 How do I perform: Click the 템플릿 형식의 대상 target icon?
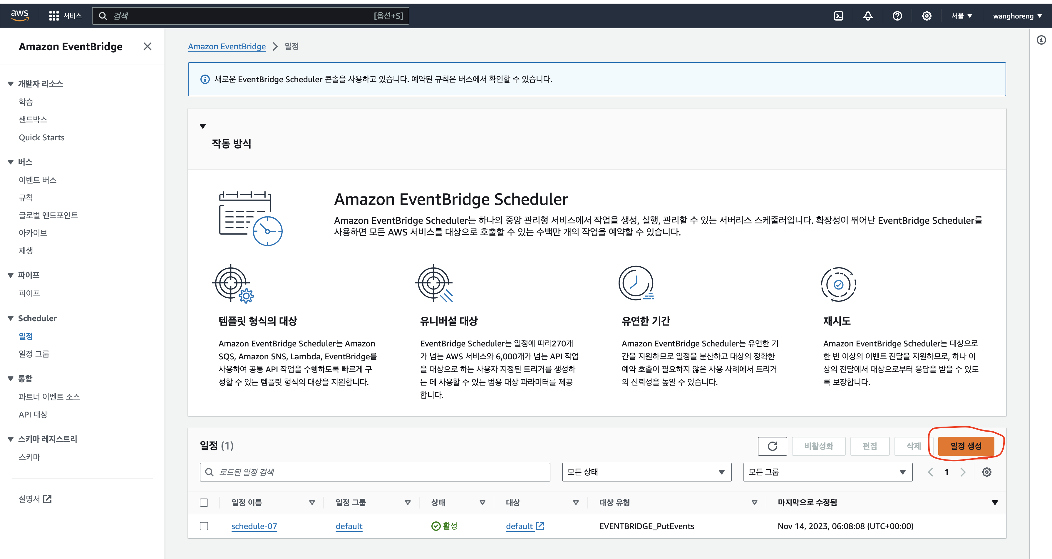pyautogui.click(x=233, y=284)
